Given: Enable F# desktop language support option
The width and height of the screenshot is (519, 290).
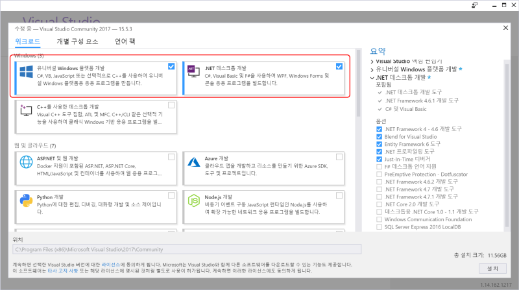Looking at the screenshot, I should point(380,167).
